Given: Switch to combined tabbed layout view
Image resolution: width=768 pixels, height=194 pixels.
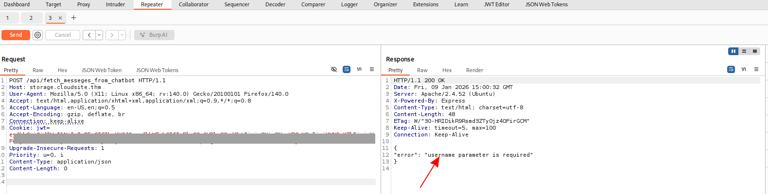Looking at the screenshot, I should pos(754,51).
